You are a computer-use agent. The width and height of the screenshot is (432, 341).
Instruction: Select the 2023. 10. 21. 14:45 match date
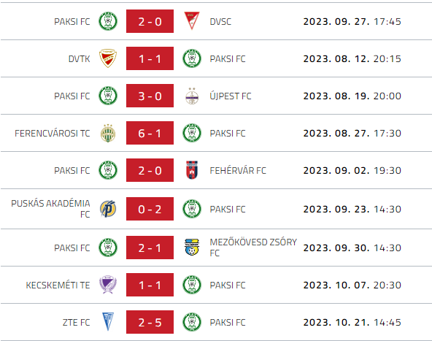[x=352, y=322]
